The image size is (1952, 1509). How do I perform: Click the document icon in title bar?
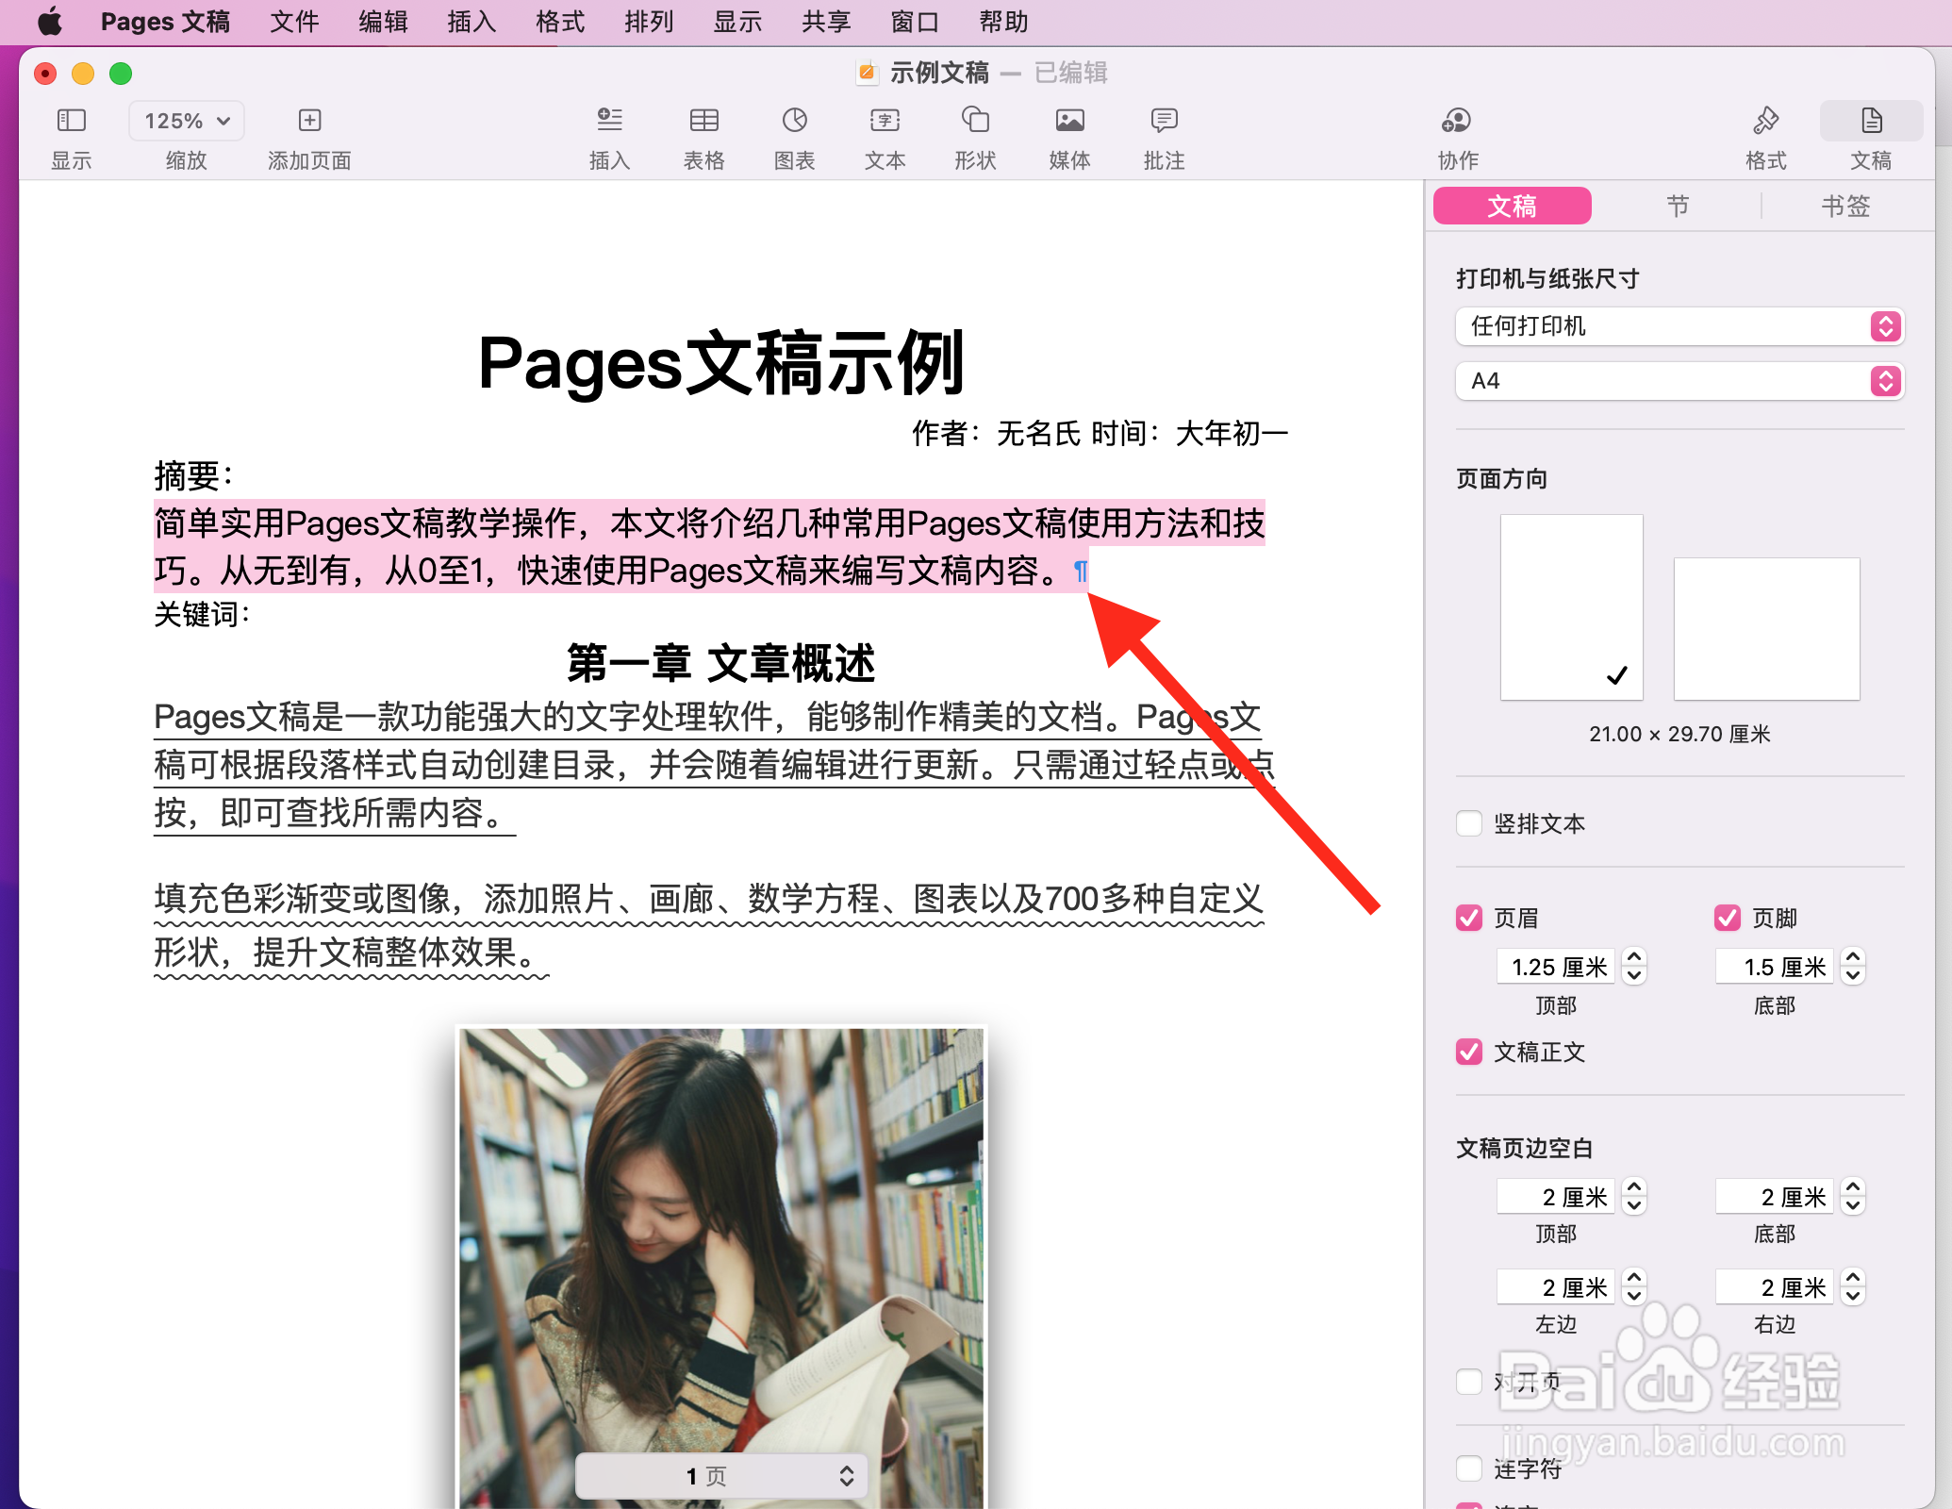868,73
